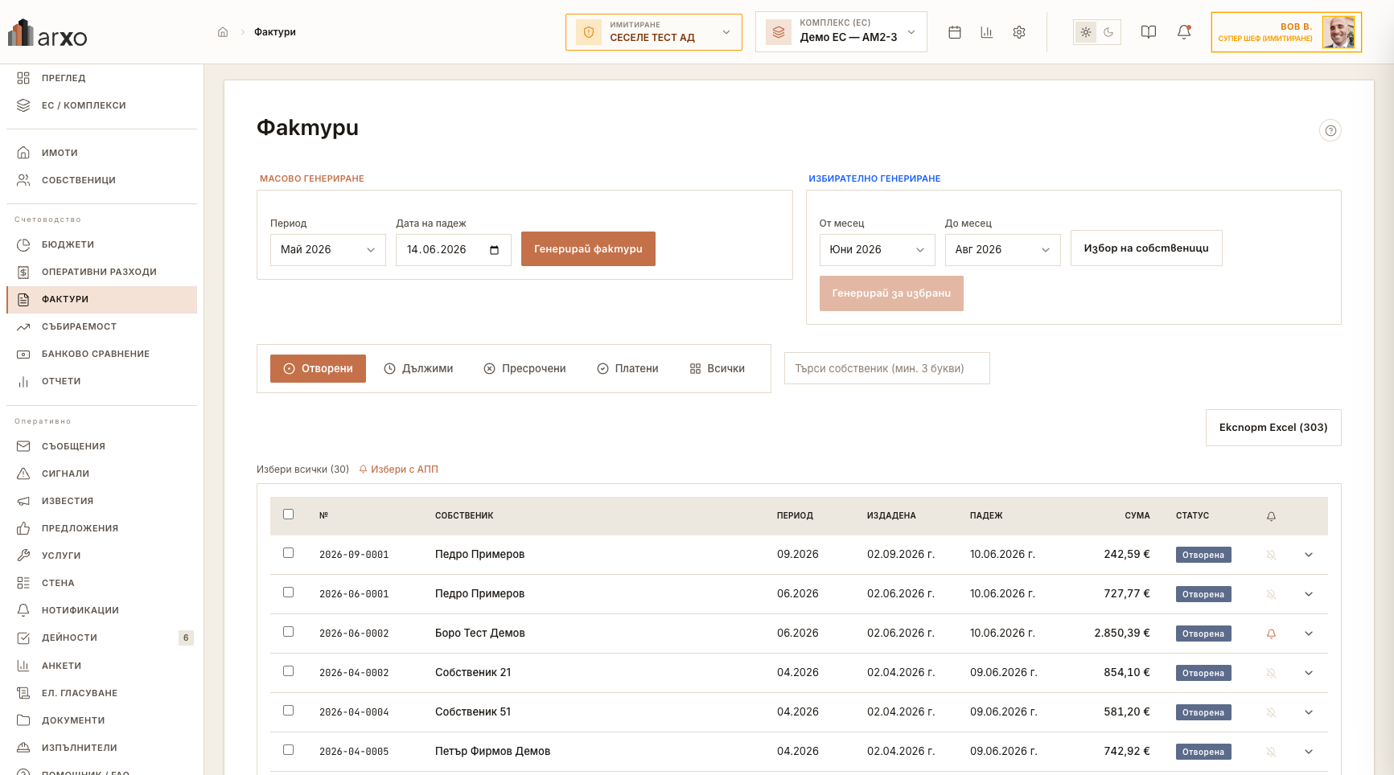Open the settings gear icon

coord(1019,32)
